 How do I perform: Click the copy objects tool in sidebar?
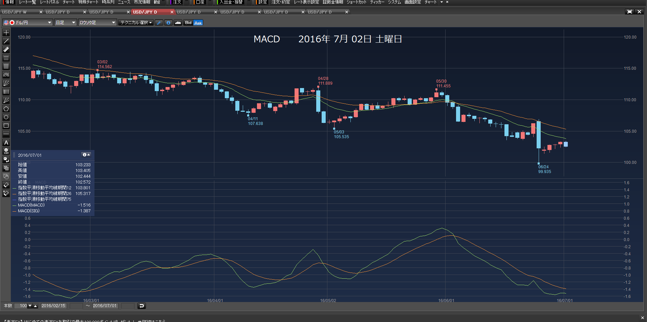[6, 168]
